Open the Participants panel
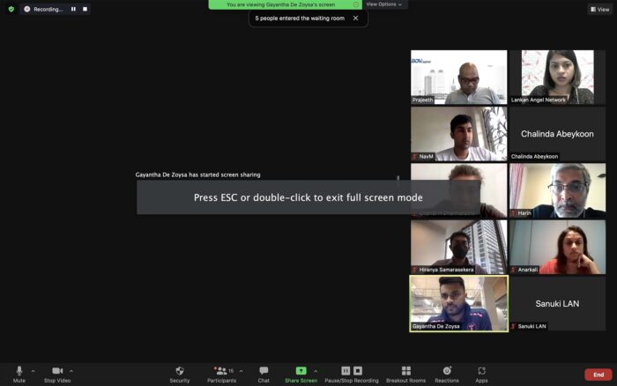Screen dimensions: 617x386 (x=221, y=375)
